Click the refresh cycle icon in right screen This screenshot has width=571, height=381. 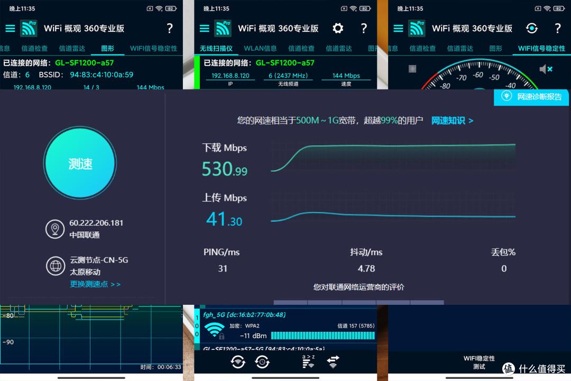click(532, 29)
